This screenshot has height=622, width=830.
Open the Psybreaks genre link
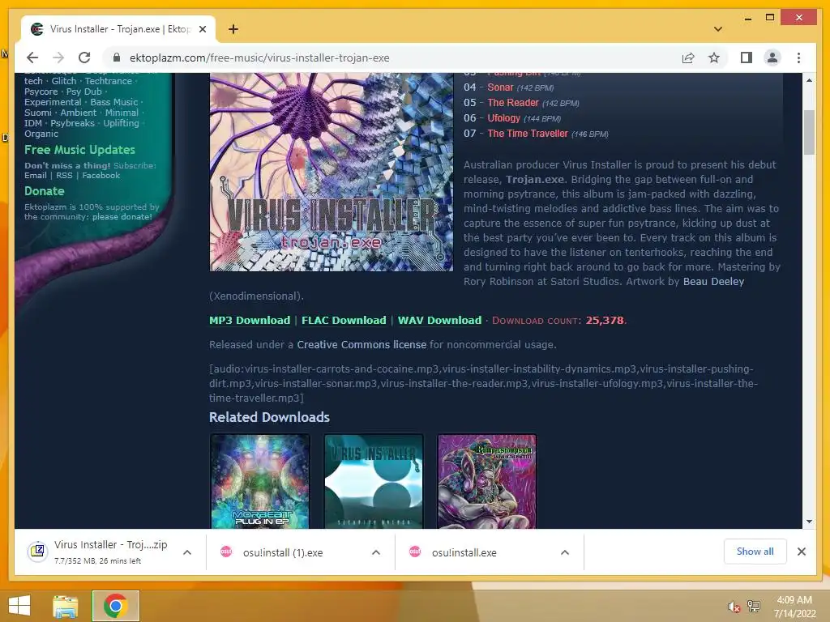72,123
